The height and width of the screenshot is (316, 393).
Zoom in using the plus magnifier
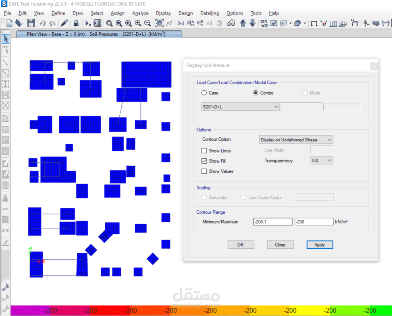tap(138, 23)
